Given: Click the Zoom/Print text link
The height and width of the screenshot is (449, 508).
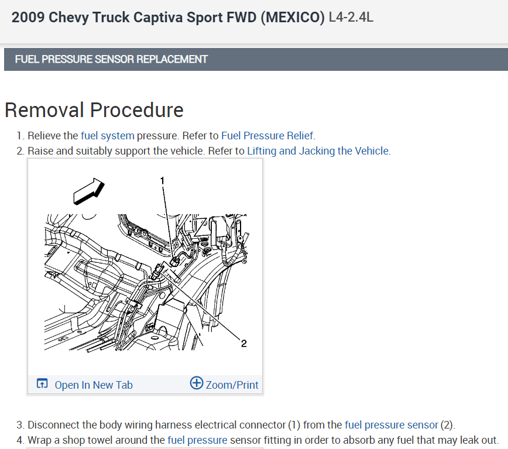Looking at the screenshot, I should coord(232,385).
